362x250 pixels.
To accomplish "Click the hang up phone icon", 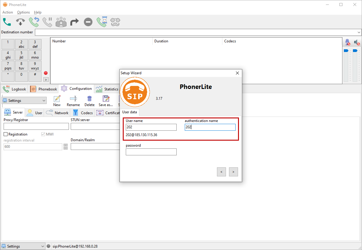I will [20, 22].
